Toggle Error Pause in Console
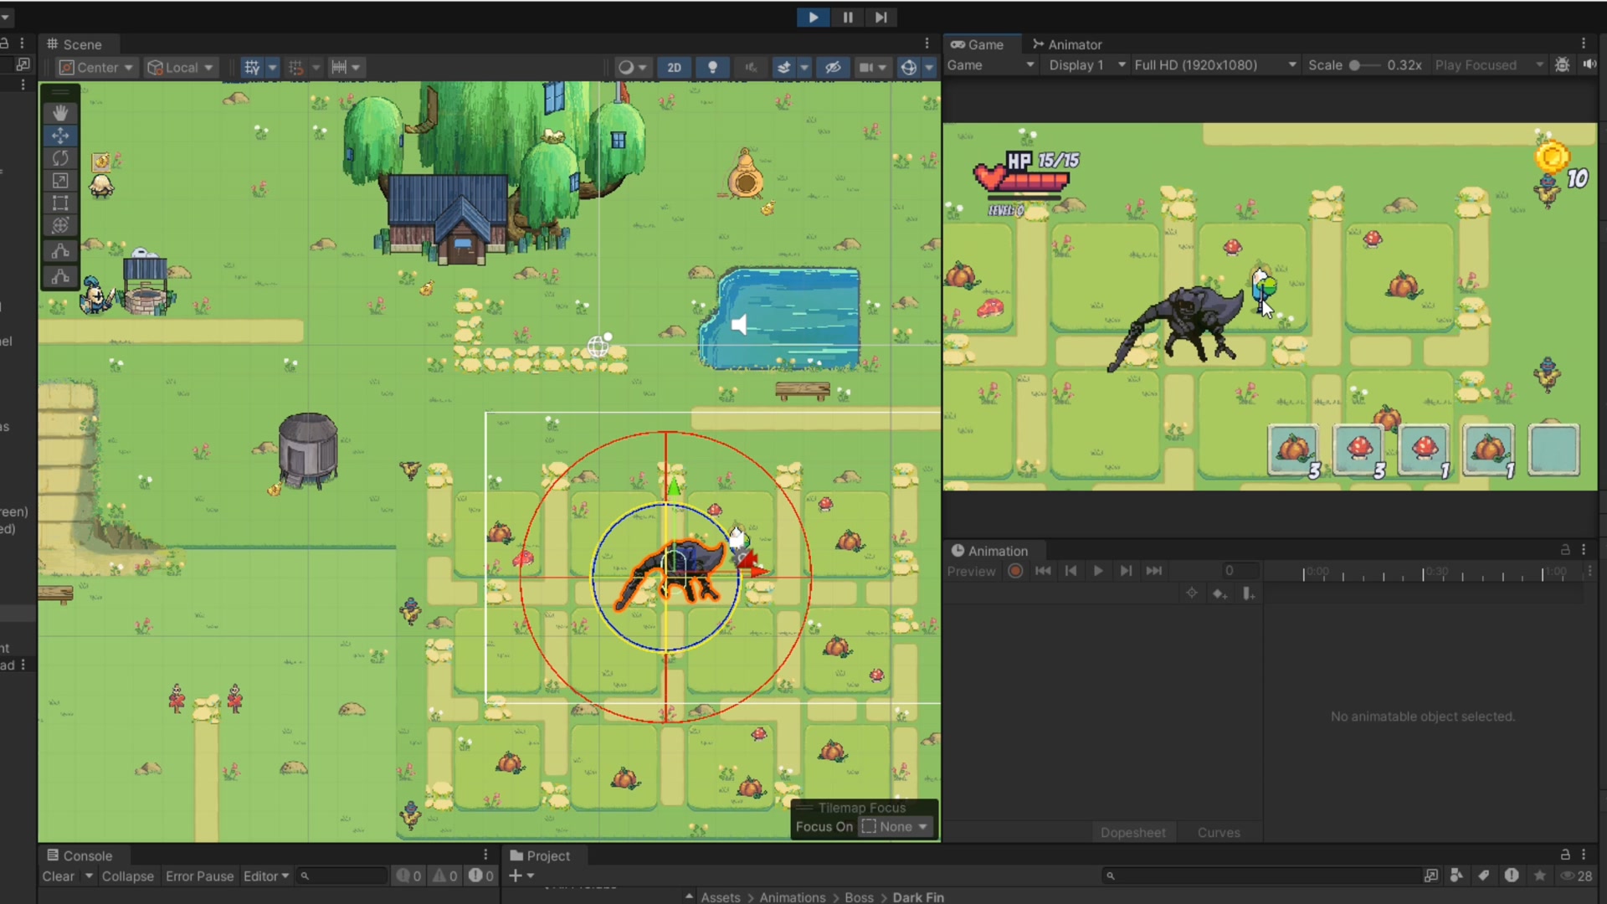The image size is (1607, 904). coord(199,876)
